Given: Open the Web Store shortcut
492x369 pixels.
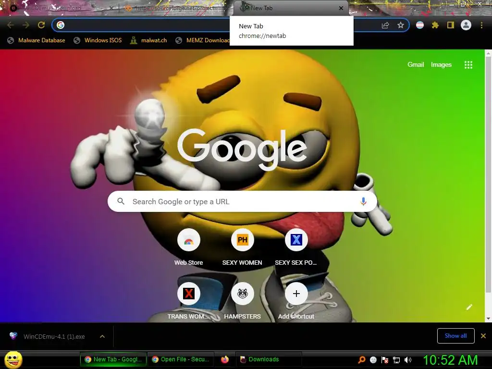Looking at the screenshot, I should pos(188,240).
